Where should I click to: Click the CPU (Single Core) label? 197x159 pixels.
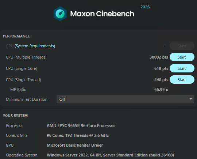pos(22,68)
